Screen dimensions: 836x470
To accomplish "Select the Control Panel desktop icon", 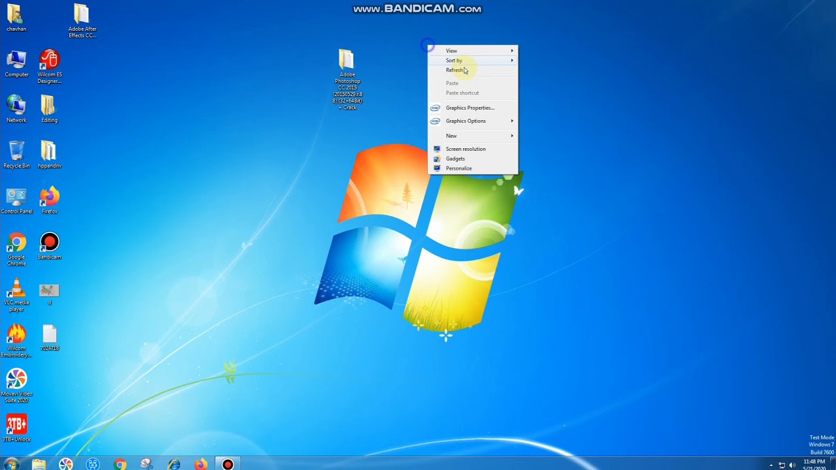I will click(x=16, y=200).
